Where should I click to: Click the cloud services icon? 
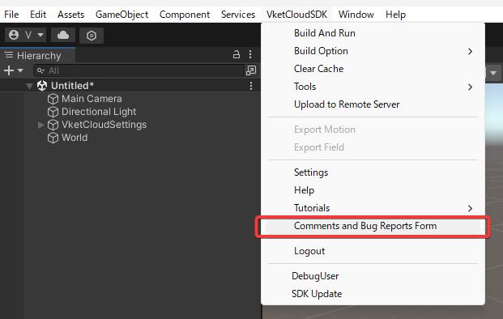[63, 35]
